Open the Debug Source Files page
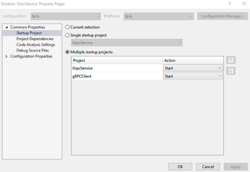This screenshot has height=172, width=250. 33,50
